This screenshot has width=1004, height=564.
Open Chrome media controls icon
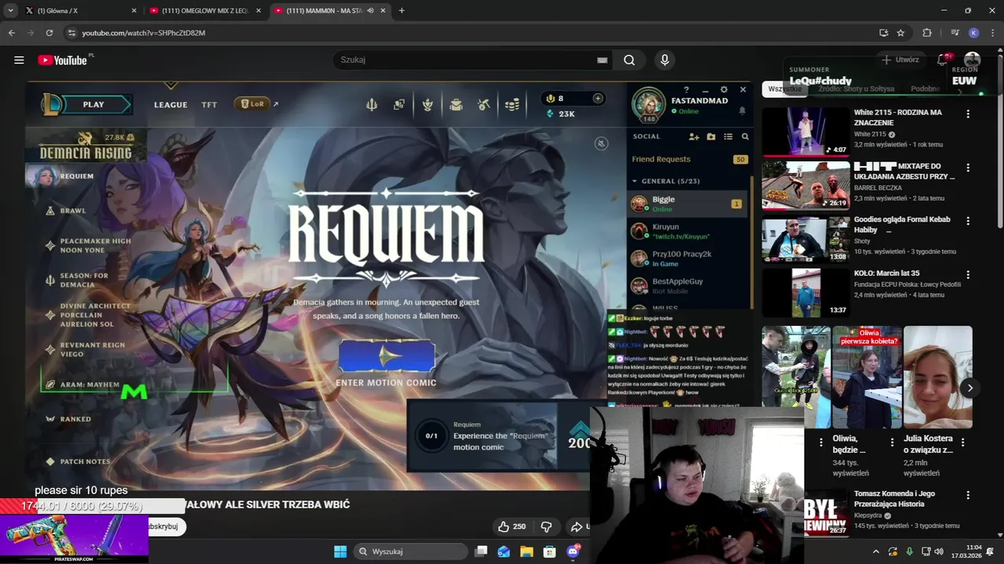coord(955,33)
